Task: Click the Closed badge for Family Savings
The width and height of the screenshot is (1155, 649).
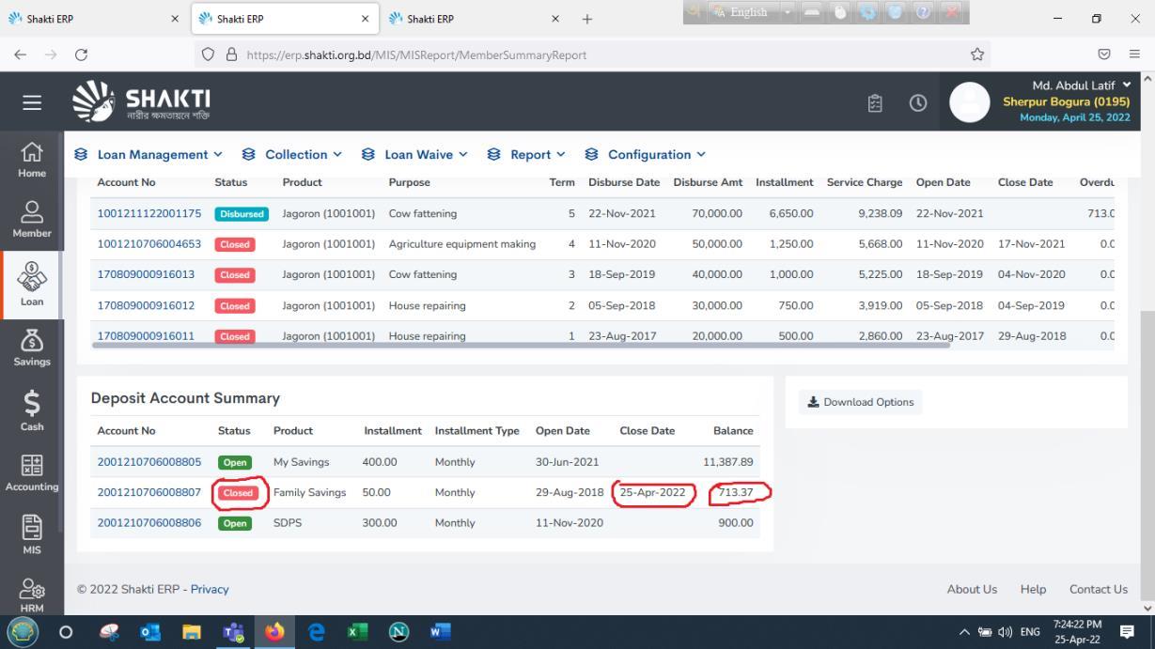Action: pos(239,493)
